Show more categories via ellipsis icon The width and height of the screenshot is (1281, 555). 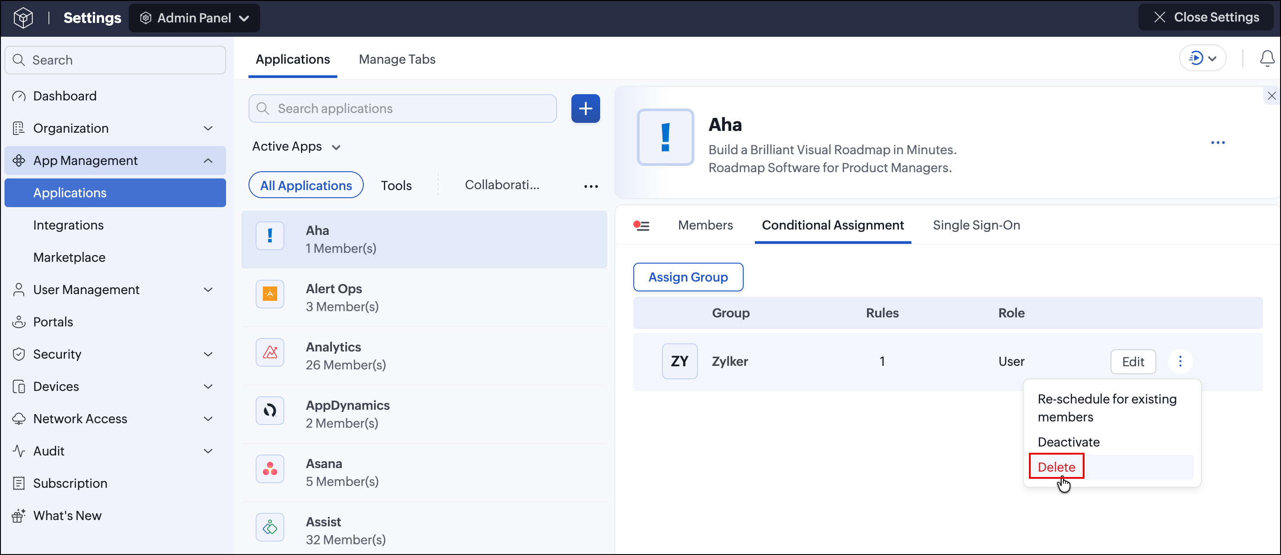591,186
